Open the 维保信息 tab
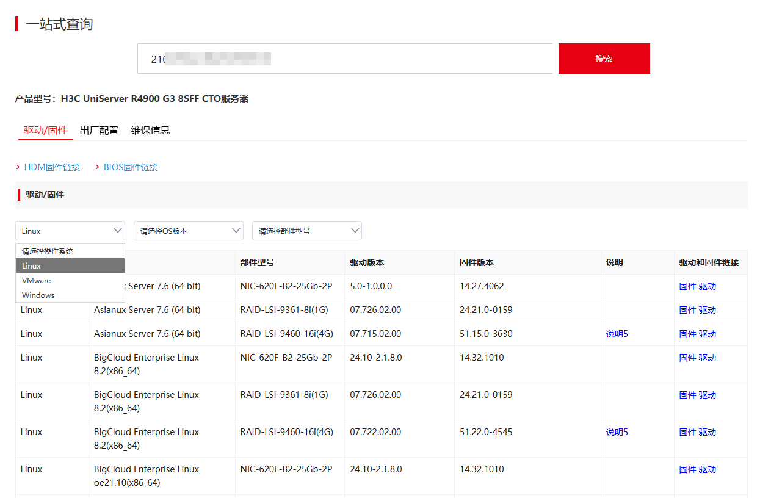The image size is (760, 498). click(150, 130)
